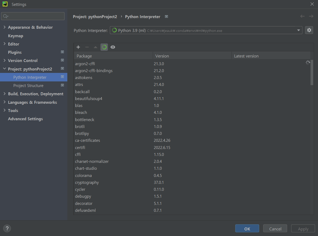Toggle show early releases eye icon
Screen dimensions: 318x236
pos(113,47)
